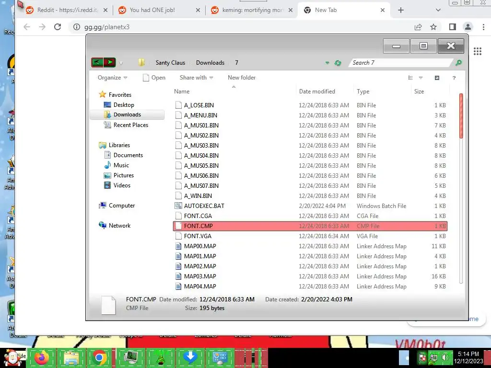Open the address bar history dropdown
This screenshot has height=368, width=491.
[327, 63]
